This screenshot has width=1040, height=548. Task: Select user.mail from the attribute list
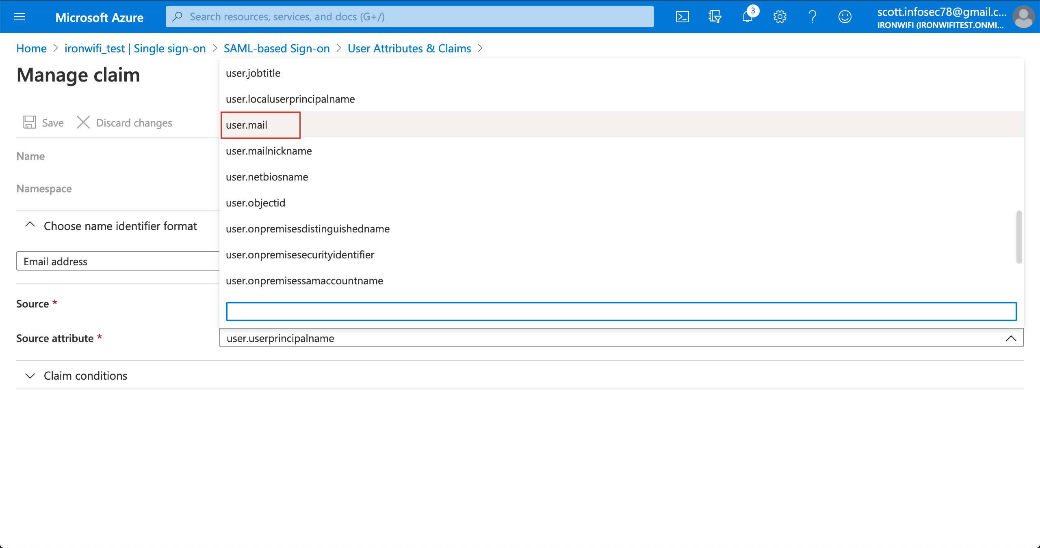[x=247, y=125]
